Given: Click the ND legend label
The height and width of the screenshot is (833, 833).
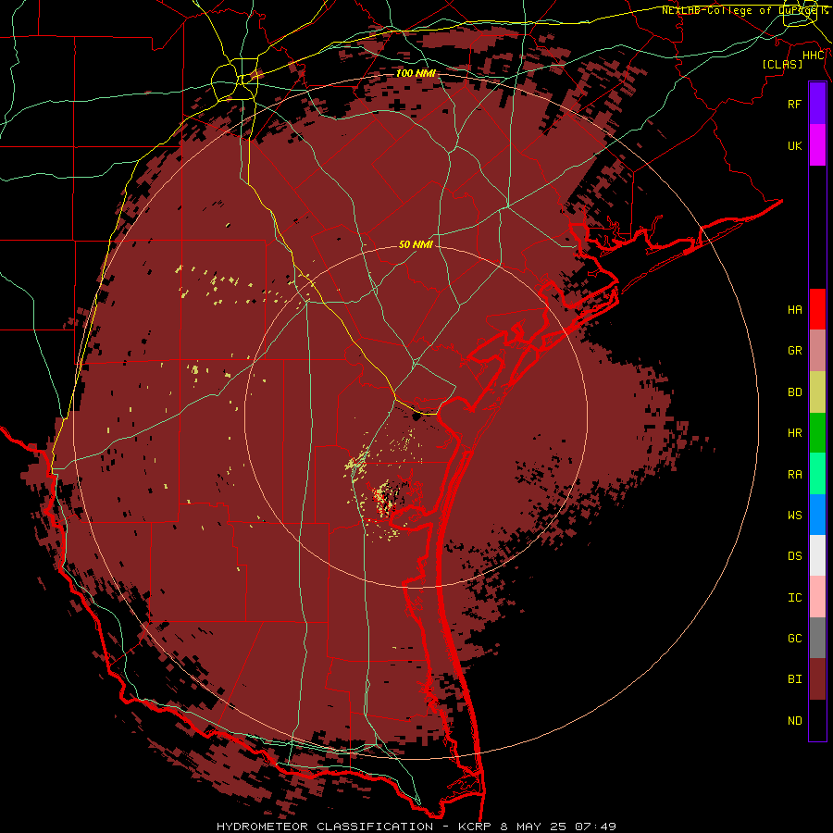Looking at the screenshot, I should click(794, 721).
